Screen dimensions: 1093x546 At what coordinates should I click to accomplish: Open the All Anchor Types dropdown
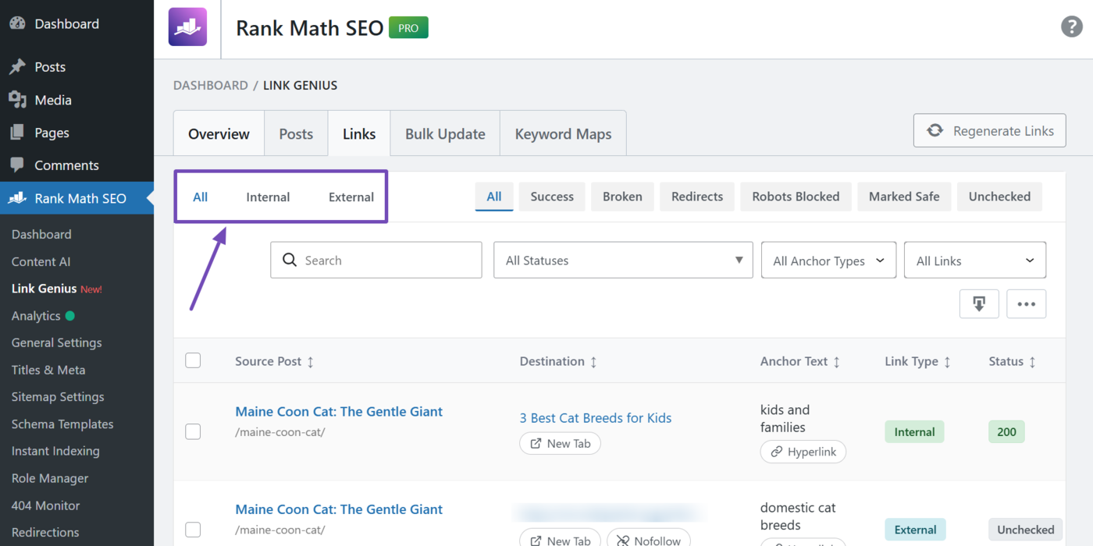pos(828,261)
